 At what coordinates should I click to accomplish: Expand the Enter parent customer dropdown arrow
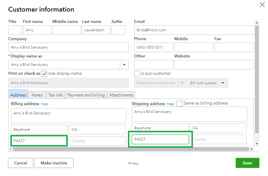tap(182, 83)
